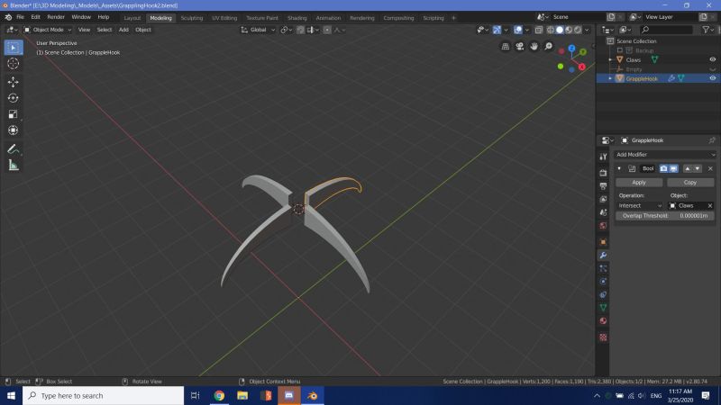Open the File menu

click(x=20, y=17)
